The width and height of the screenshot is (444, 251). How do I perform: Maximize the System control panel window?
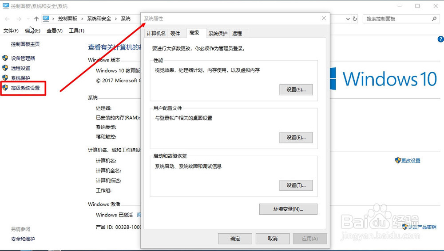click(417, 6)
